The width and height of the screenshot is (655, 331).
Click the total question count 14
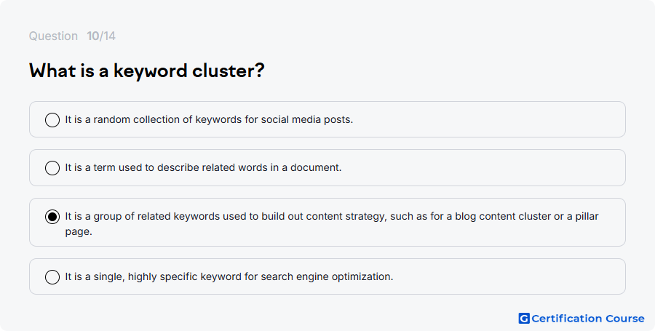click(x=108, y=36)
